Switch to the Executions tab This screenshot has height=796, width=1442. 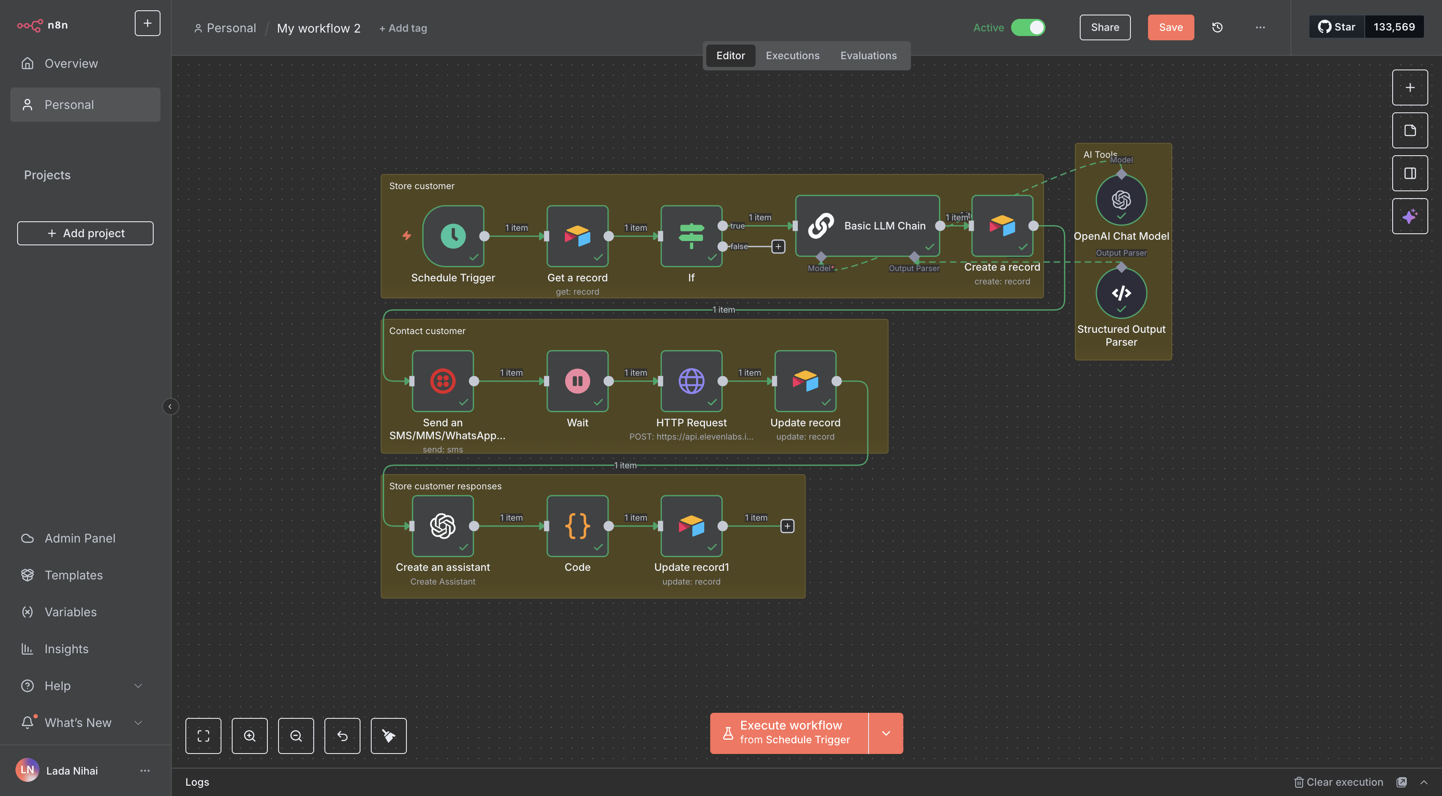792,55
